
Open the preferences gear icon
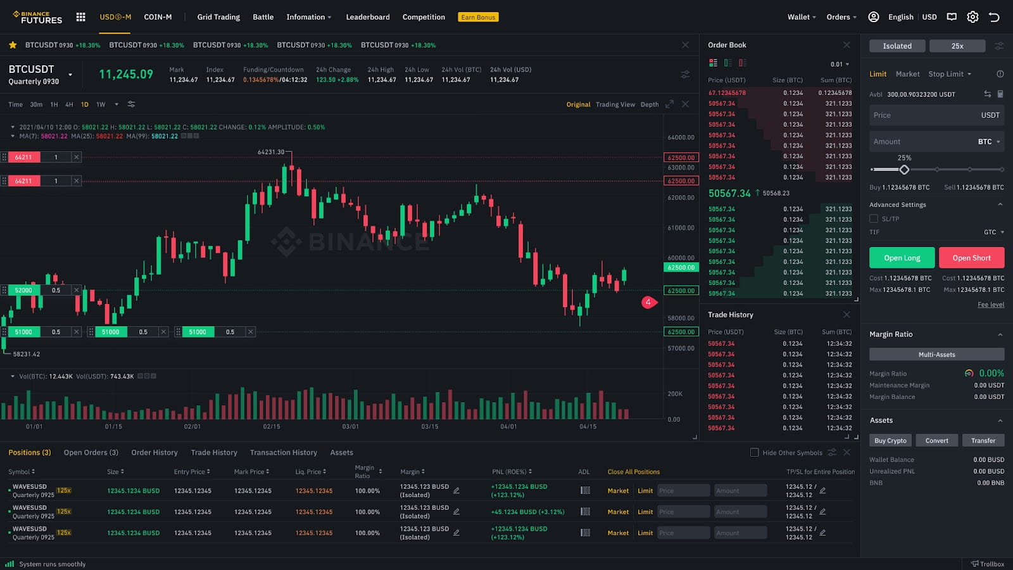(x=972, y=17)
